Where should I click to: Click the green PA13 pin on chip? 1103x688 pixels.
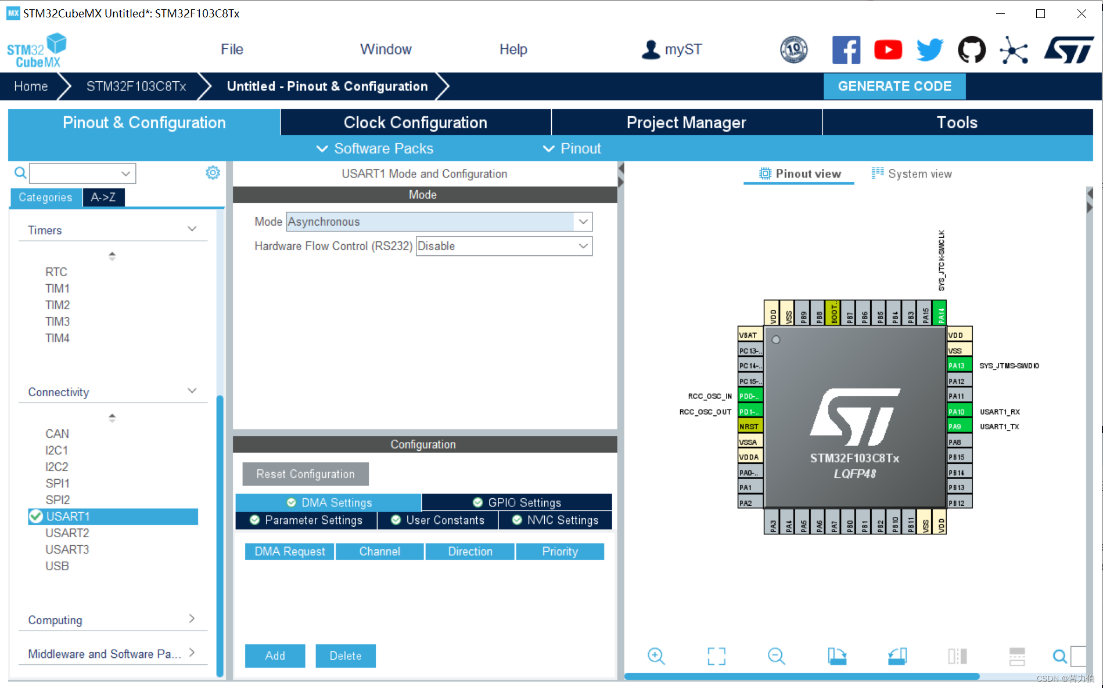[x=960, y=365]
